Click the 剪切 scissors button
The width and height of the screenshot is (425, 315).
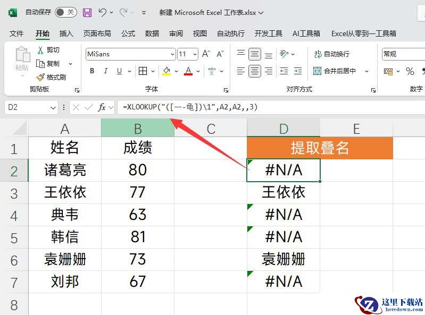click(48, 50)
